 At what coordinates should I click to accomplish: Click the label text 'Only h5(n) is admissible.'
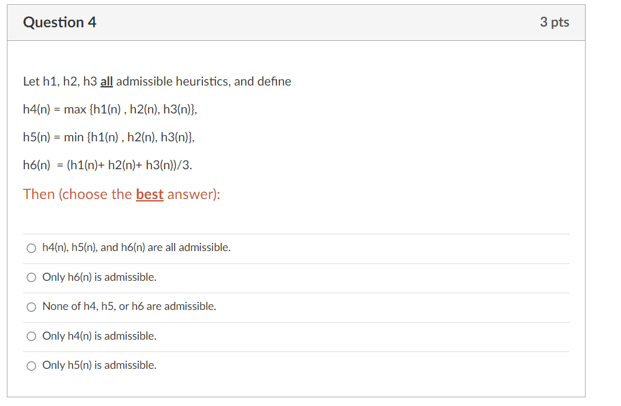(99, 365)
